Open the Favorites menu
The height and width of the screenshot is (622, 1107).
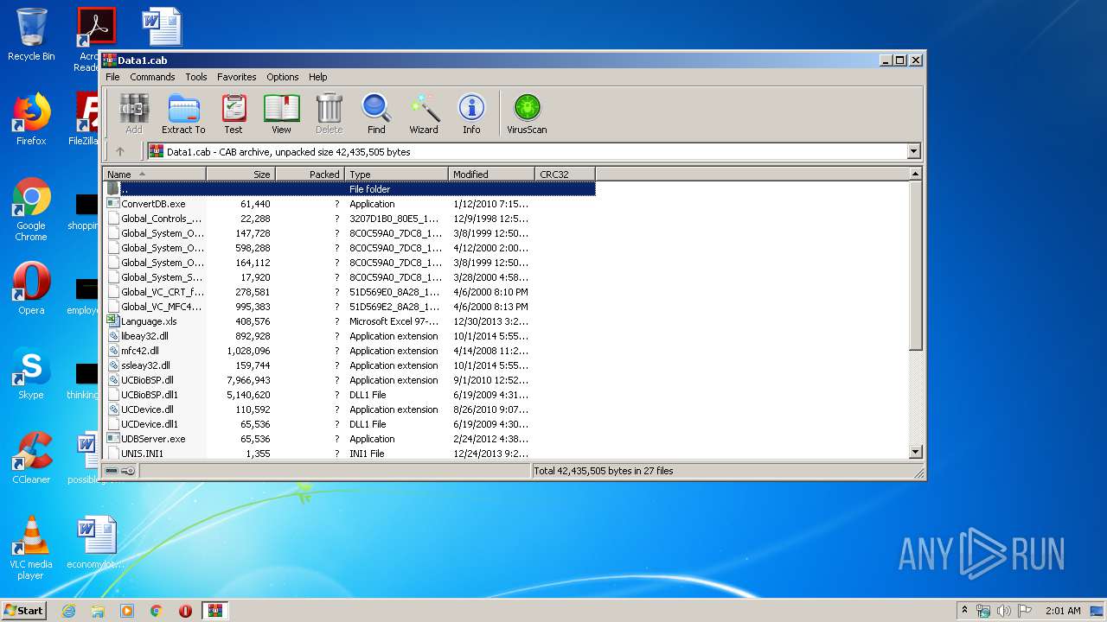(236, 77)
